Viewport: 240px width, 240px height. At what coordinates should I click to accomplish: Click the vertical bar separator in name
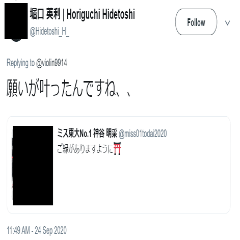point(64,15)
